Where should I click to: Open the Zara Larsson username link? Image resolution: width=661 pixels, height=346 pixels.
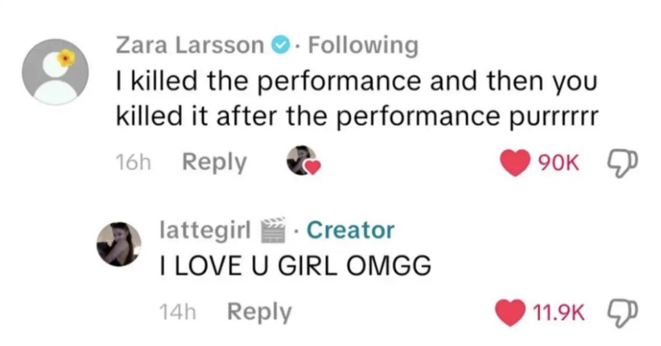189,46
